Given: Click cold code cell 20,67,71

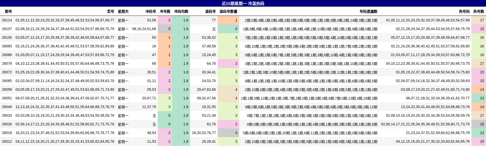Looking at the screenshot, I should 149,98.
